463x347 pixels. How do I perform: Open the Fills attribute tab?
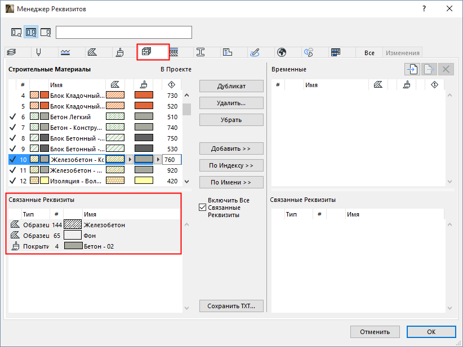point(92,52)
